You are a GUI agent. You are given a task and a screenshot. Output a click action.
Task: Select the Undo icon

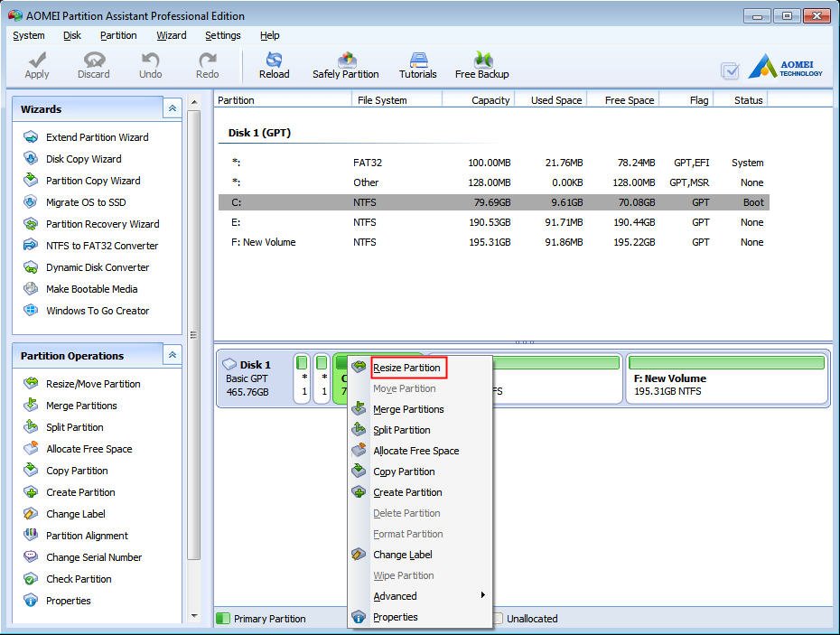click(150, 64)
